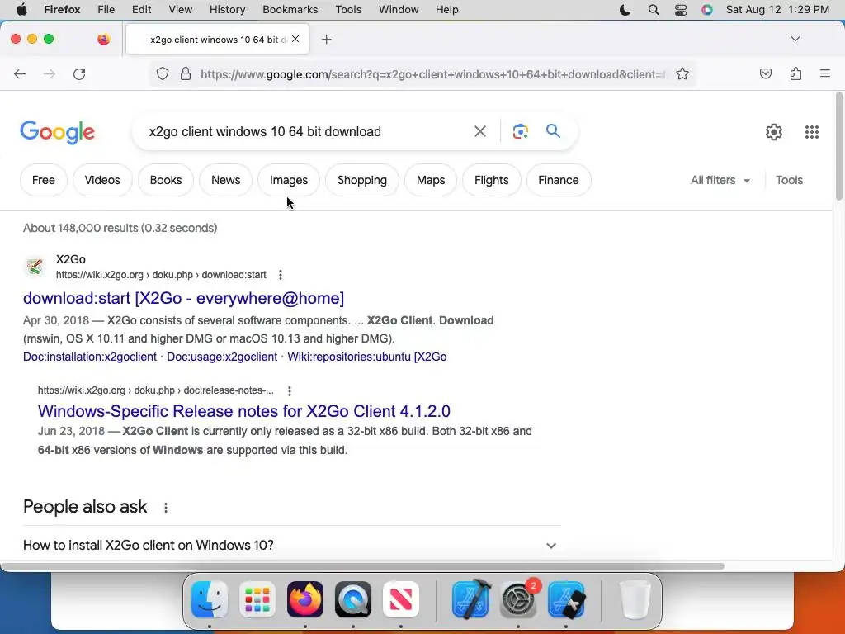Image resolution: width=845 pixels, height=634 pixels.
Task: Search by image with Lens icon
Action: click(x=520, y=131)
